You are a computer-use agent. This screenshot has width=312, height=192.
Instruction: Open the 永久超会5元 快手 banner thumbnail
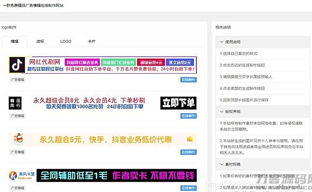pyautogui.click(x=103, y=139)
